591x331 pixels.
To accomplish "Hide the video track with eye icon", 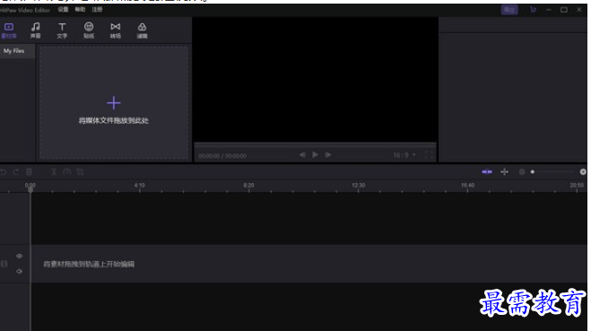I will coord(19,256).
